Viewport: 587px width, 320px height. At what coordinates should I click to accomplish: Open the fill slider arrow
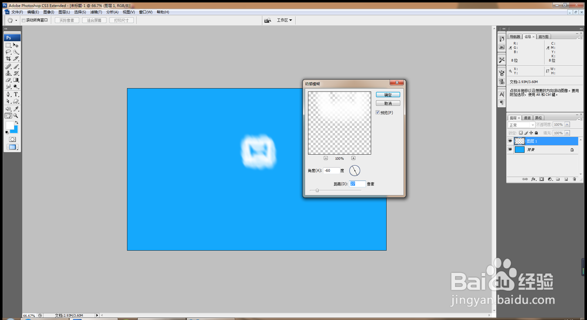(x=567, y=133)
